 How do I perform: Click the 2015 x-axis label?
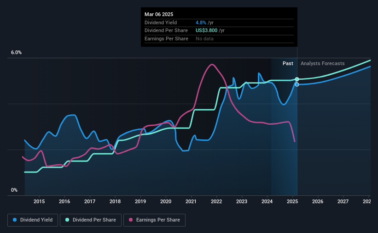[x=39, y=201]
